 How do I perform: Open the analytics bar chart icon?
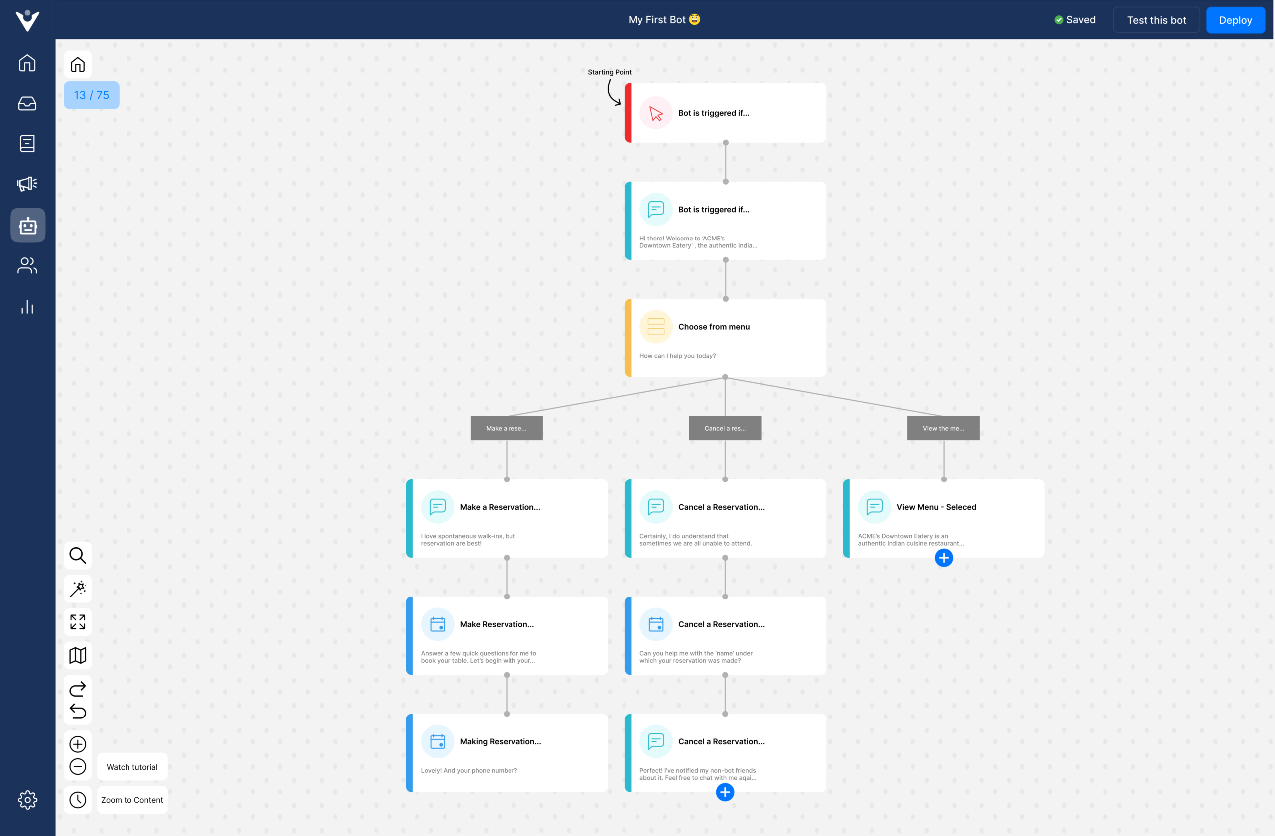click(27, 307)
